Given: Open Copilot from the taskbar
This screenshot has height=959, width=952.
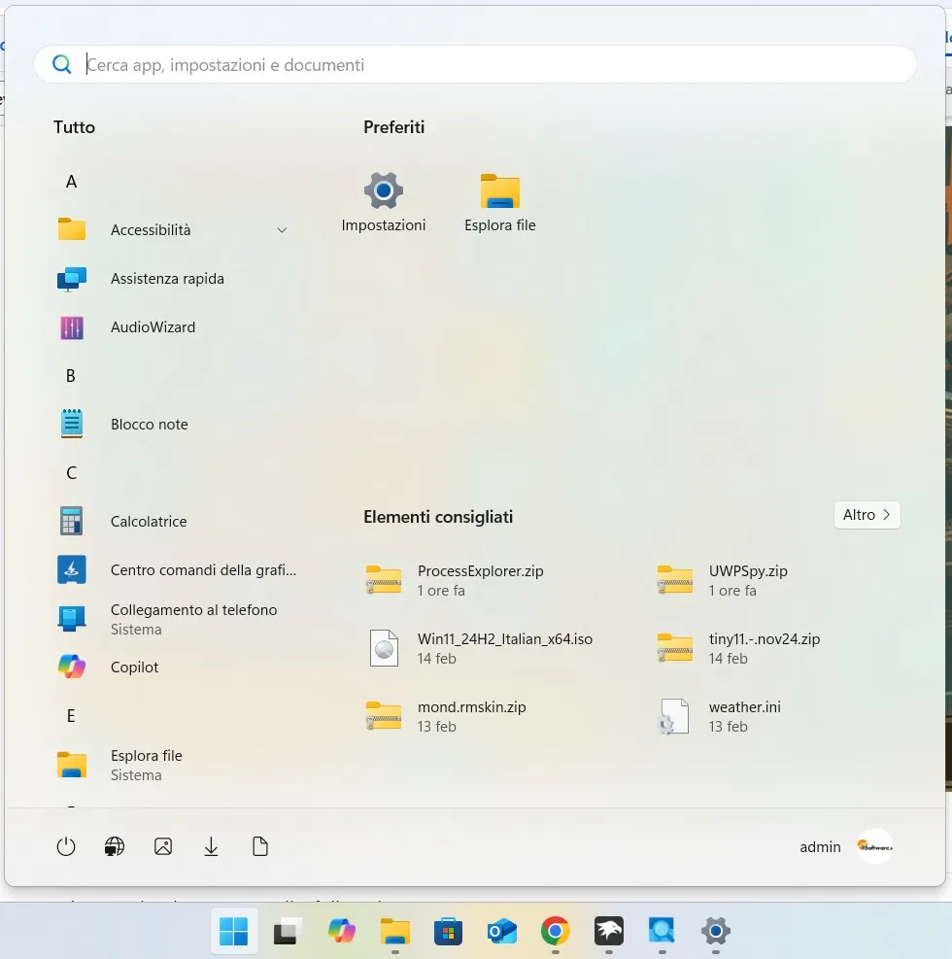Looking at the screenshot, I should click(341, 932).
